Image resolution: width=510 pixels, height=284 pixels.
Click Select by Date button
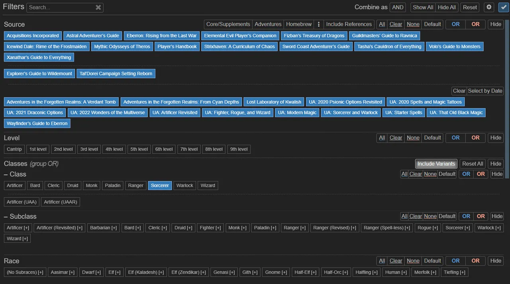click(x=485, y=91)
